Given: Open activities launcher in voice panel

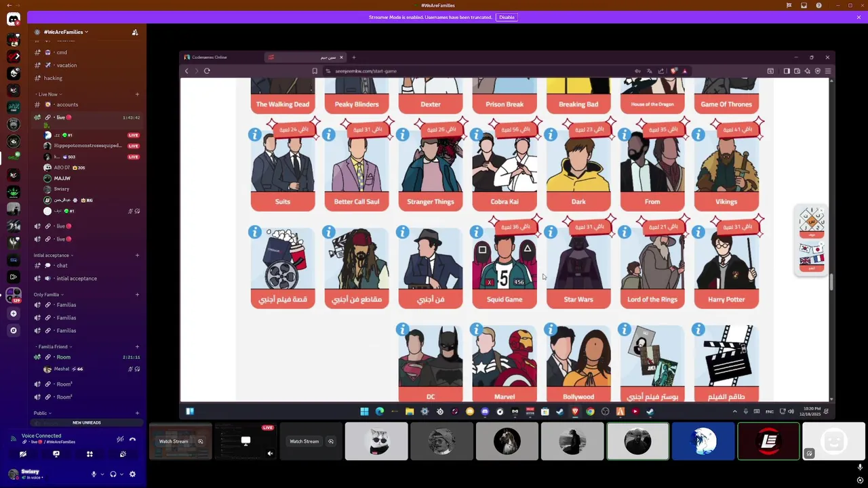Looking at the screenshot, I should coord(90,454).
